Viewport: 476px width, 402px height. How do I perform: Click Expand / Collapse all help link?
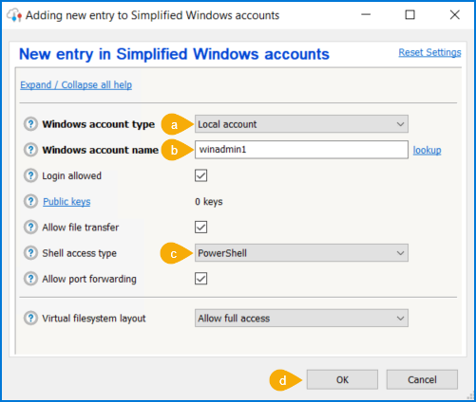[76, 85]
